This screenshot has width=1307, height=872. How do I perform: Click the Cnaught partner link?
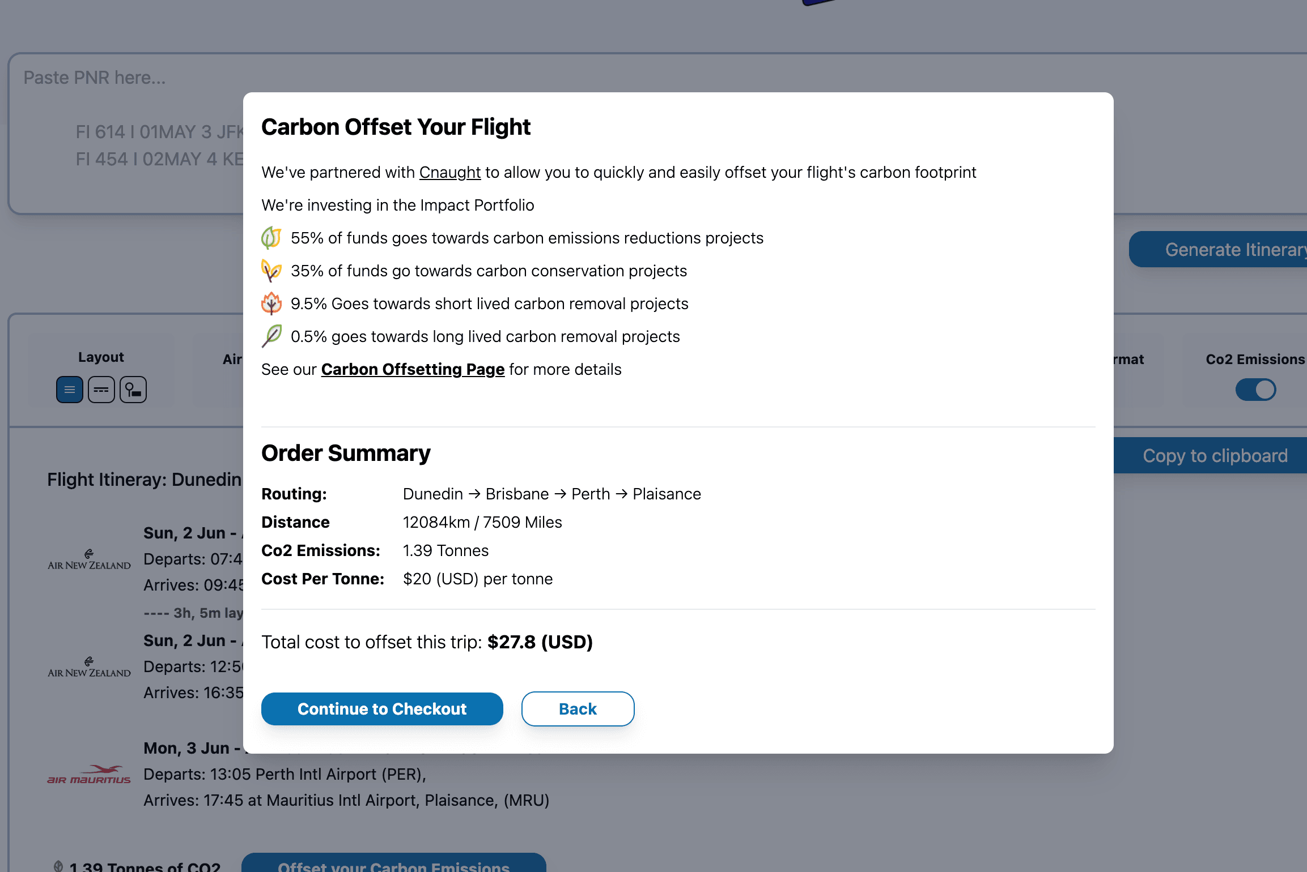coord(450,173)
